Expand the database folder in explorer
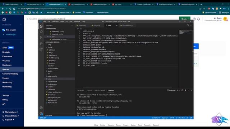This screenshot has height=129, width=230. point(51,66)
